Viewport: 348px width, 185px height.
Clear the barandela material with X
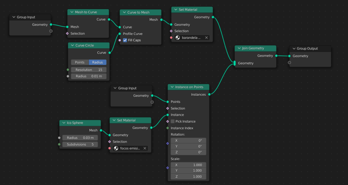(206, 38)
